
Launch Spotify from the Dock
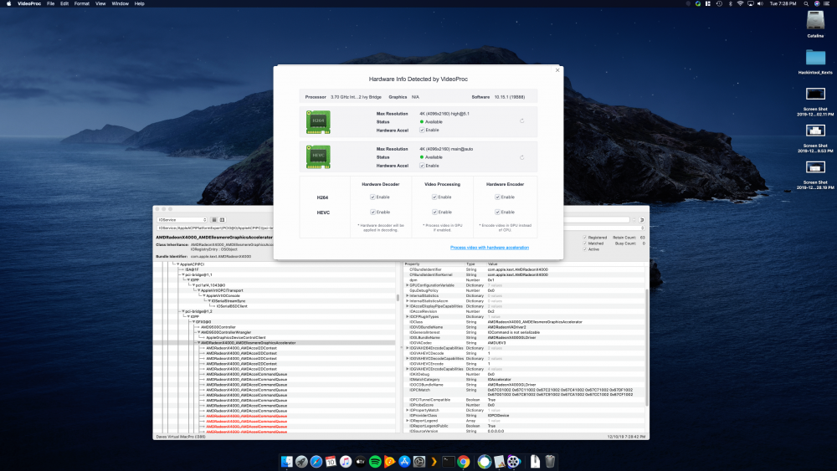pos(375,462)
